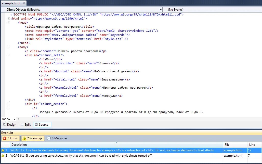Click the www.w3.org/1999/xhtml namespace link
The image size is (262, 164).
pyautogui.click(x=58, y=19)
